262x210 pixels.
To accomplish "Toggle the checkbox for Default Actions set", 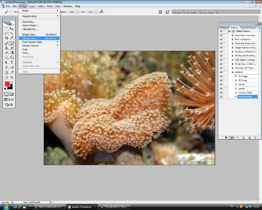I will click(221, 31).
